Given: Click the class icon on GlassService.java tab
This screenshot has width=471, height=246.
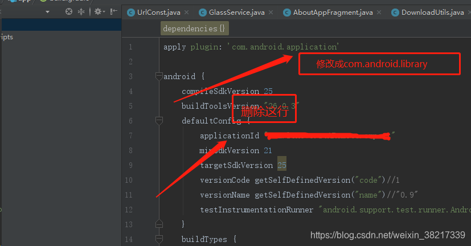Looking at the screenshot, I should point(203,13).
